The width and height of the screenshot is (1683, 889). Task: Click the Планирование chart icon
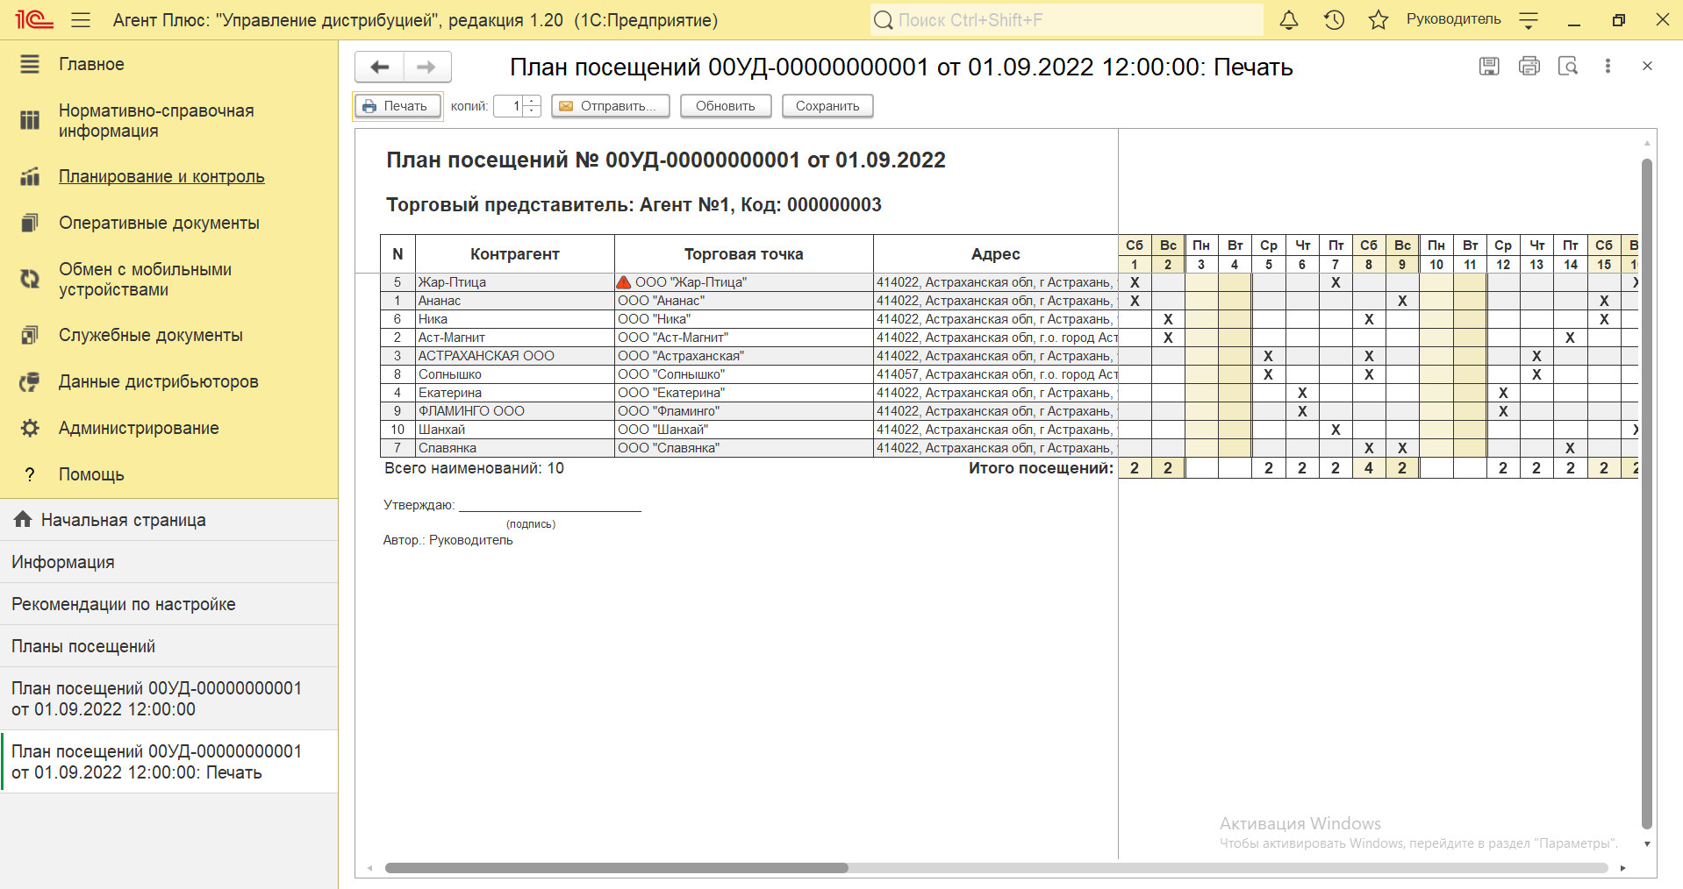[30, 176]
